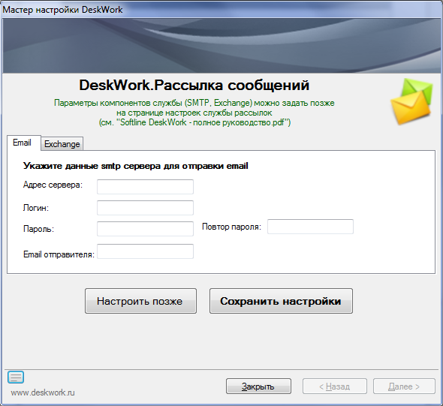
Task: Click the green line mentioning полное руководство.pdf
Action: 194,122
